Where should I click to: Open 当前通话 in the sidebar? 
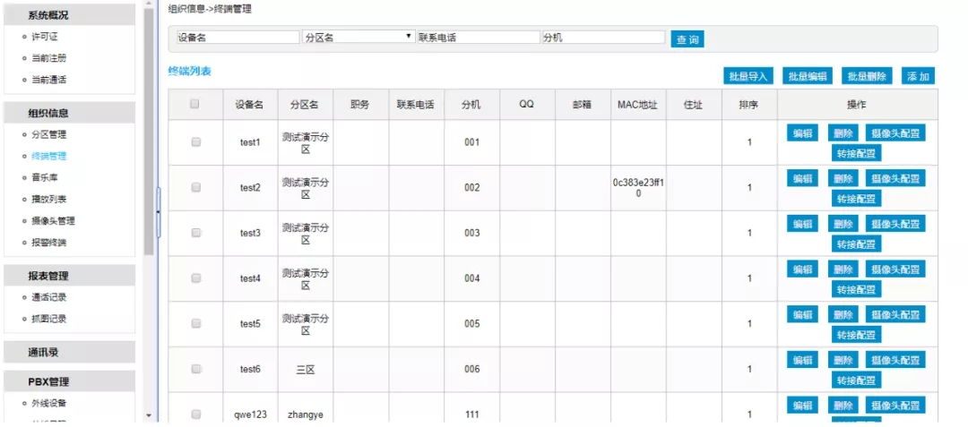[48, 80]
